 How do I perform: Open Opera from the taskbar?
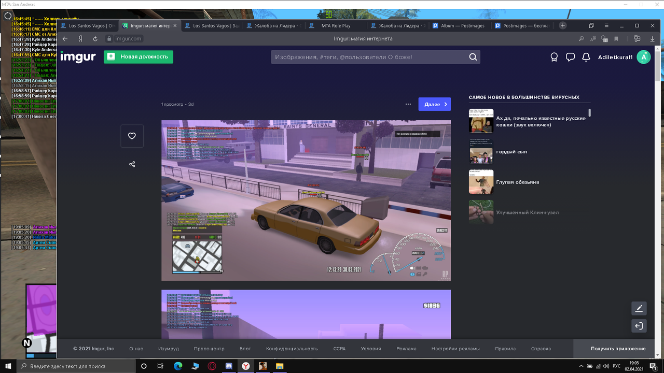pyautogui.click(x=212, y=366)
